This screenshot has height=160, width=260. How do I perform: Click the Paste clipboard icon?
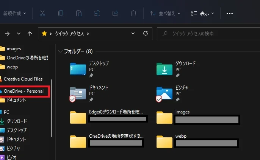[79, 13]
